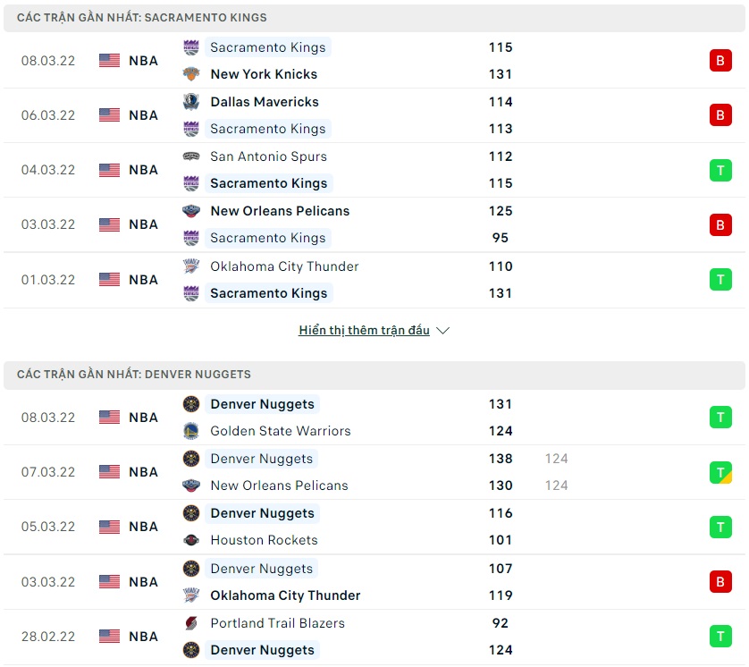Viewport: 749px width, 667px height.
Task: Click the Dallas Mavericks team logo
Action: pyautogui.click(x=191, y=102)
